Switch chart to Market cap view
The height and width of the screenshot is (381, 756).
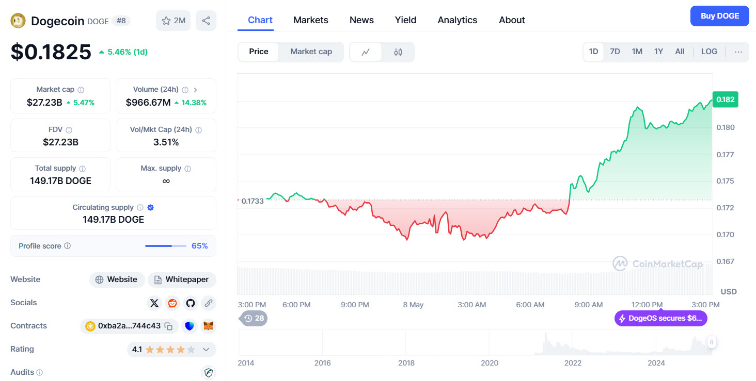pos(311,52)
